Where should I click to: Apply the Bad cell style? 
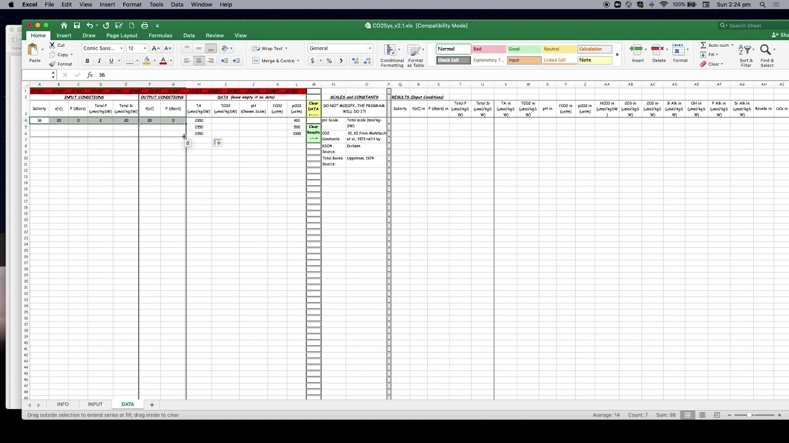point(489,49)
